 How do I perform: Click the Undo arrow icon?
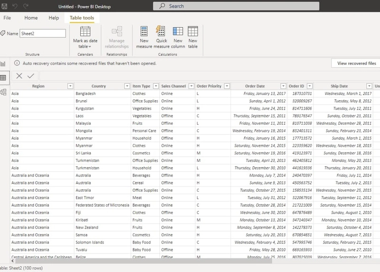(15, 6)
